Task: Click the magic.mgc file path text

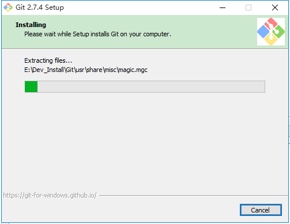Action: (86, 70)
